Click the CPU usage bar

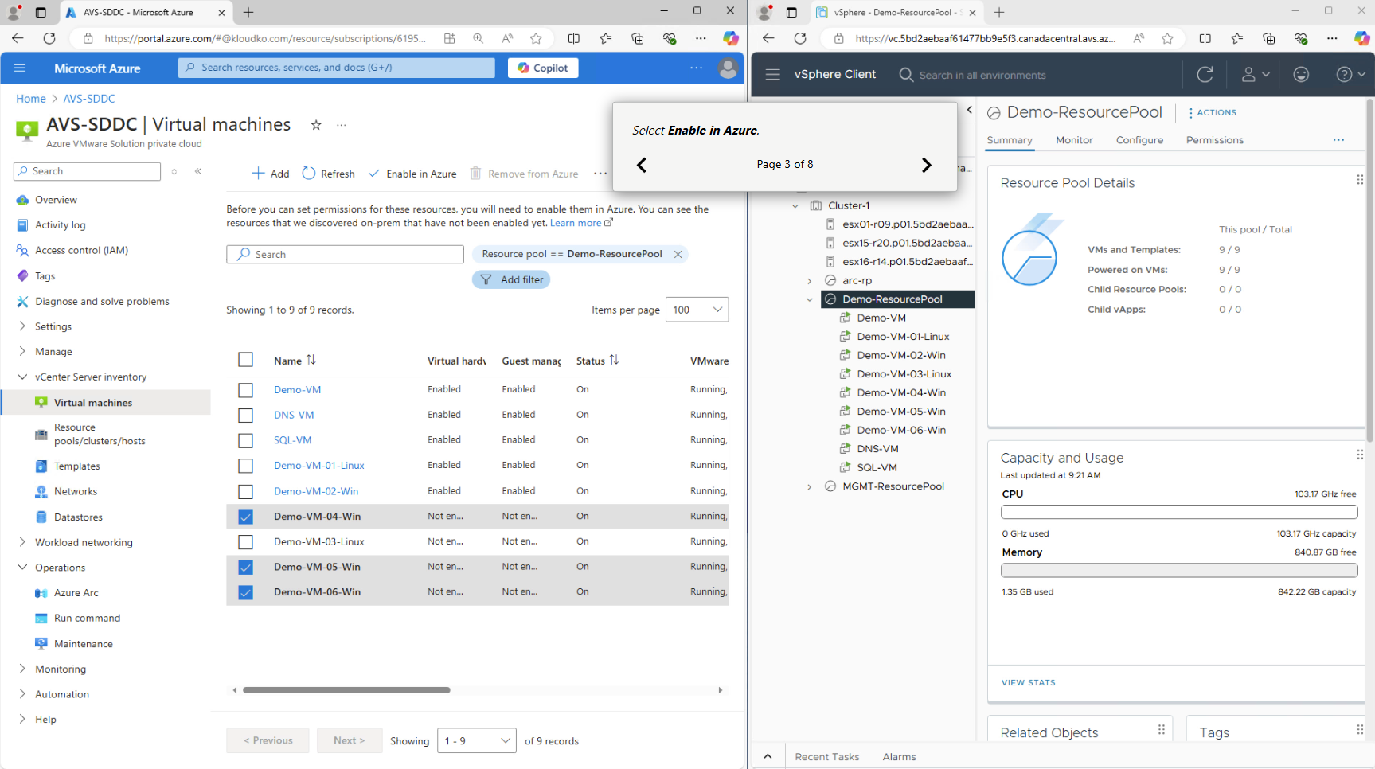pos(1178,512)
